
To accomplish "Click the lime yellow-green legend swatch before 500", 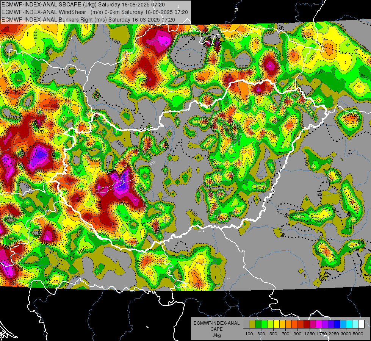I will click(271, 324).
